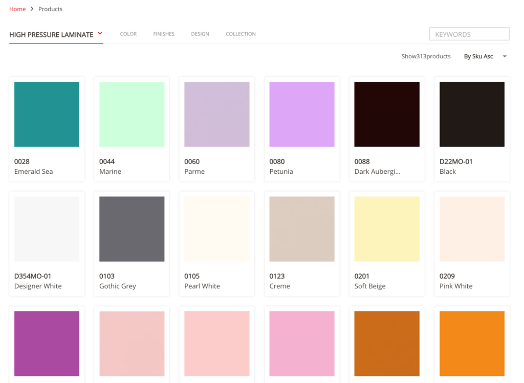Click the Home breadcrumb link

[x=17, y=9]
